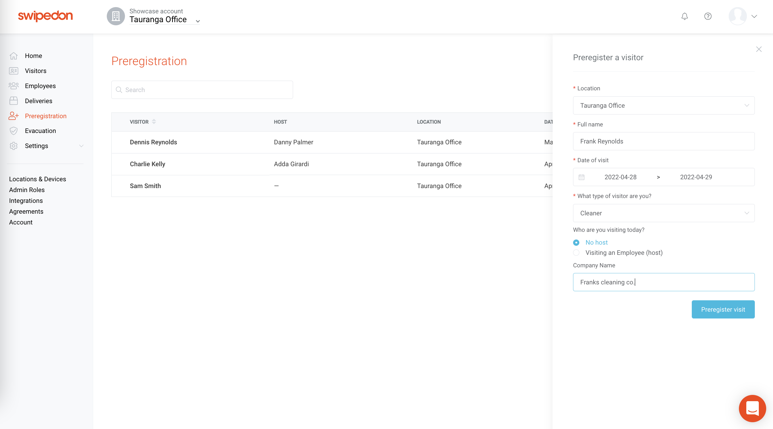Screen dimensions: 773x429
Task: Click the user avatar picture
Action: pyautogui.click(x=738, y=16)
